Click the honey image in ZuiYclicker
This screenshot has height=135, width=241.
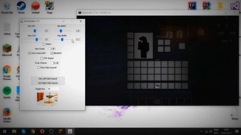(x=47, y=99)
